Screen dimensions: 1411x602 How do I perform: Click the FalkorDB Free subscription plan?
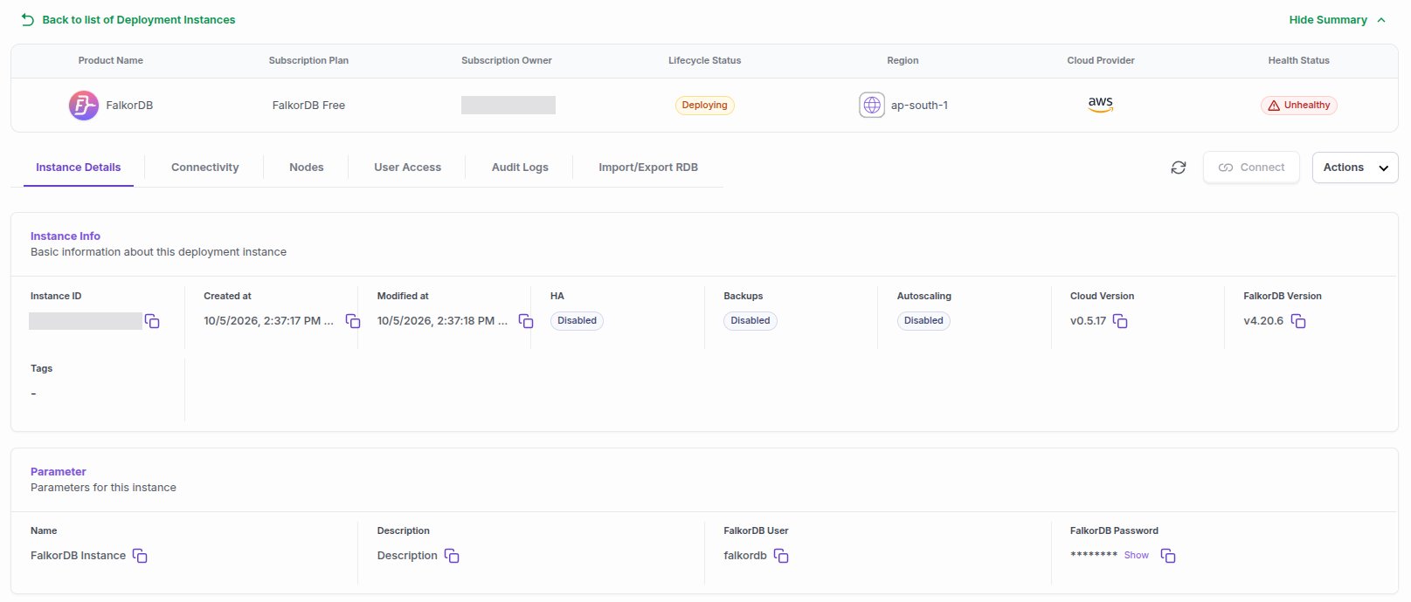click(x=308, y=106)
